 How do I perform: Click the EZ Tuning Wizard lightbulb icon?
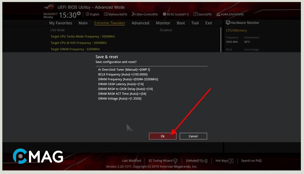pos(175,161)
